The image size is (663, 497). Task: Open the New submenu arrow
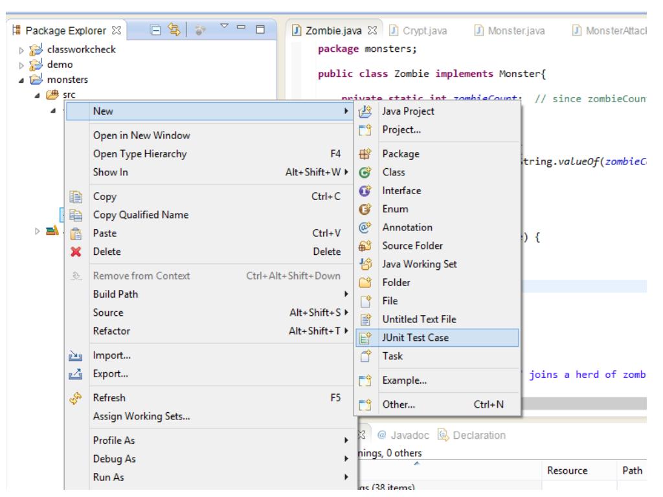(346, 111)
